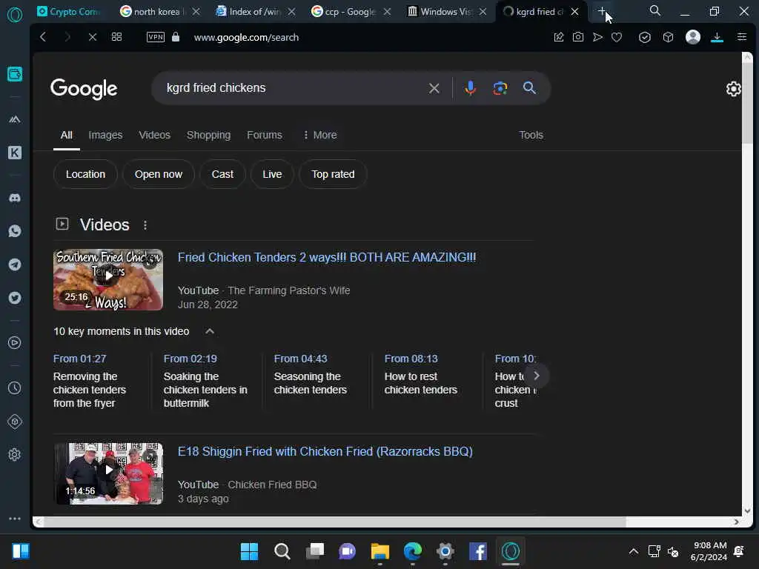Viewport: 759px width, 569px height.
Task: Open the toolbar edit/share page icon
Action: pos(559,37)
